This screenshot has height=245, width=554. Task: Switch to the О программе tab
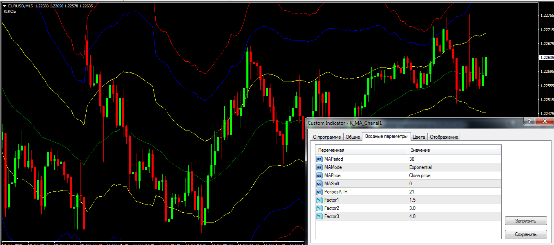pyautogui.click(x=326, y=137)
